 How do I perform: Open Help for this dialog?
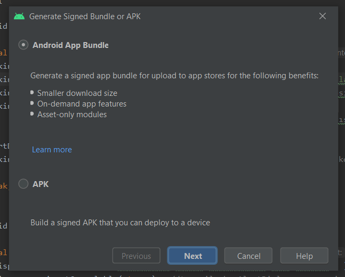304,256
